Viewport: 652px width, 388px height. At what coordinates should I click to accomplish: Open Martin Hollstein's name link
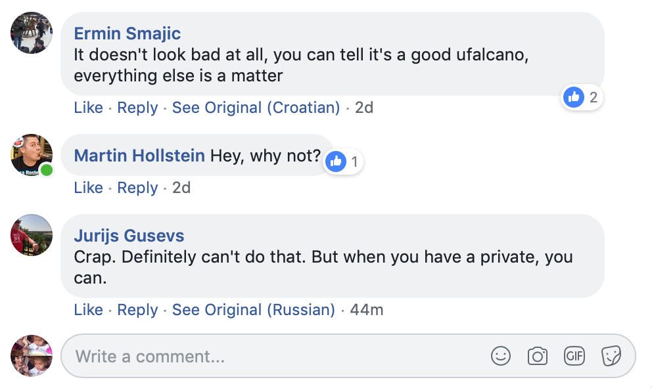pyautogui.click(x=139, y=156)
